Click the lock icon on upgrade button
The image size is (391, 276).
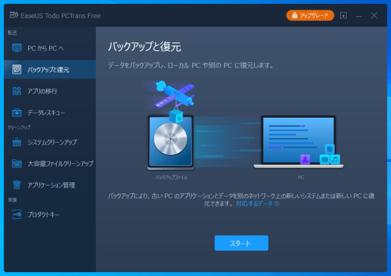[x=295, y=15]
